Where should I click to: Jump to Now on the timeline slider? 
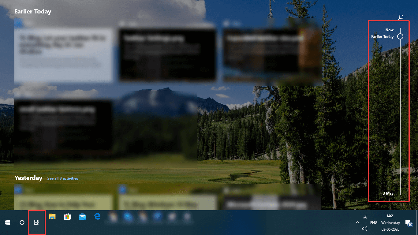click(389, 30)
